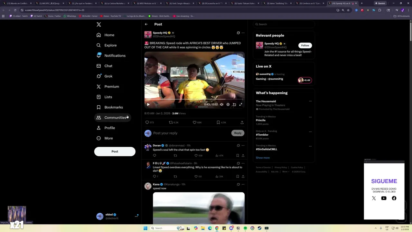The height and width of the screenshot is (232, 412).
Task: Like FÓLÚ's comment (151)
Action: tap(198, 176)
